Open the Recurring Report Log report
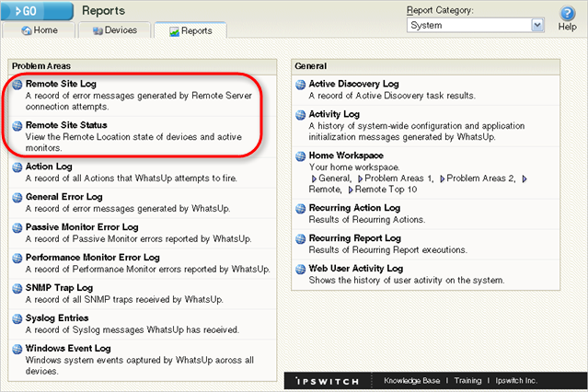The image size is (588, 392). [355, 238]
